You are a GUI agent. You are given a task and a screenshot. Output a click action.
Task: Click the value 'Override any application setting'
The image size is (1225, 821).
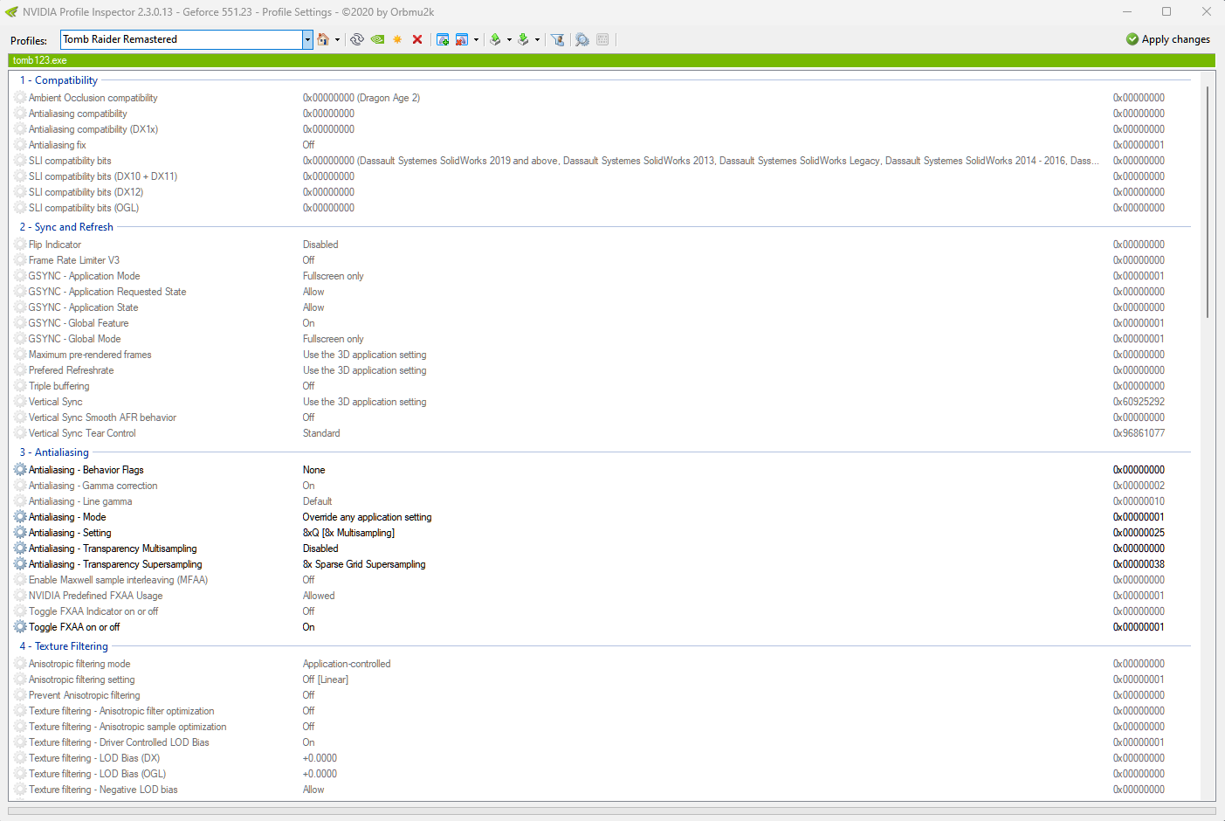click(367, 517)
